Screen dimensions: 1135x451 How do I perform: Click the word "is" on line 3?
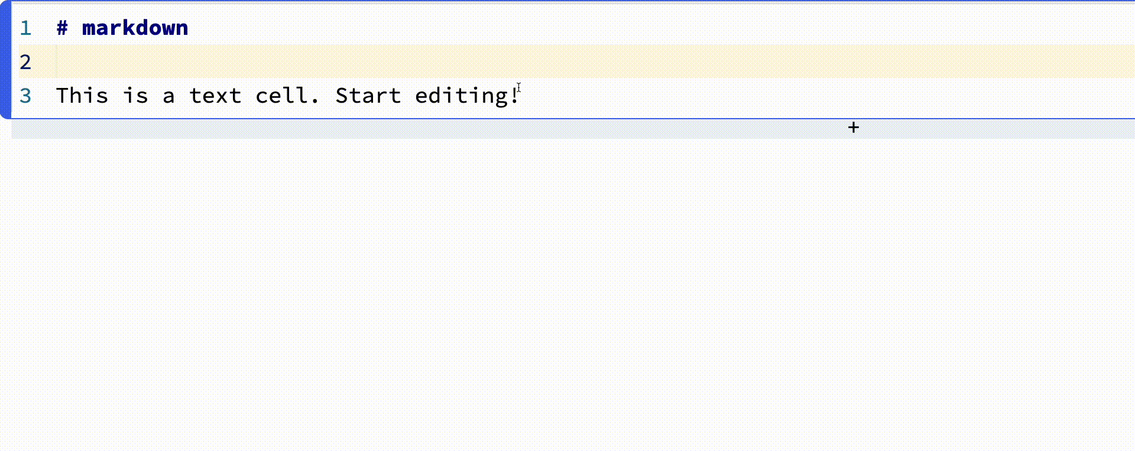(x=135, y=96)
